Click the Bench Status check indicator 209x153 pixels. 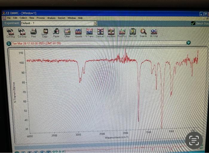193,24
